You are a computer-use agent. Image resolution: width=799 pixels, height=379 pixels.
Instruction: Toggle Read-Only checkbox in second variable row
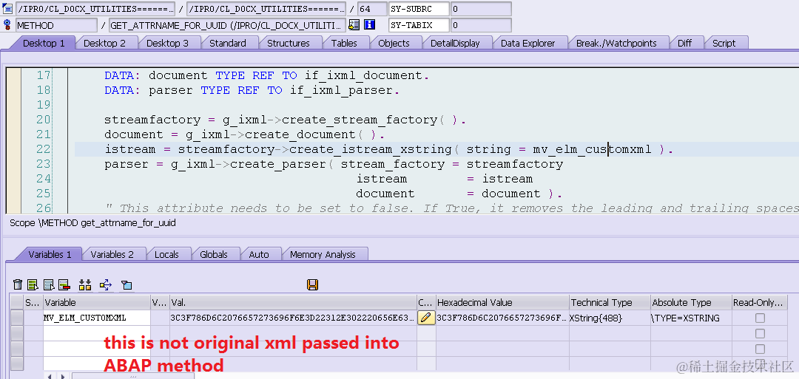760,334
